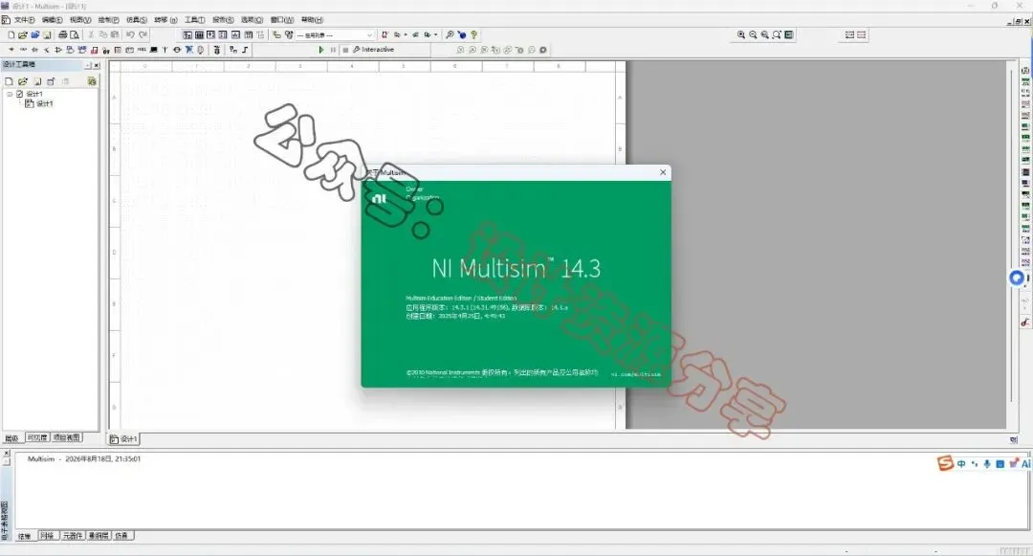Click the Full screen view icon
The height and width of the screenshot is (556, 1033).
[788, 34]
